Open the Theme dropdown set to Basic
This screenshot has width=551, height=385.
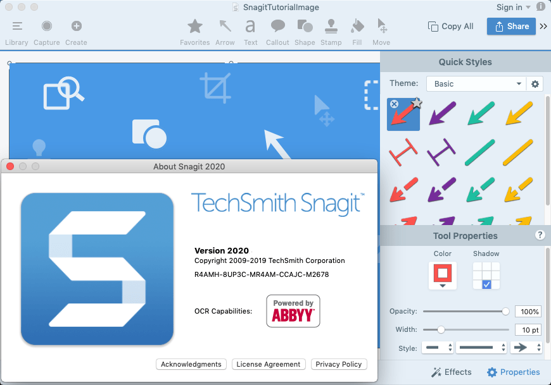click(x=475, y=83)
